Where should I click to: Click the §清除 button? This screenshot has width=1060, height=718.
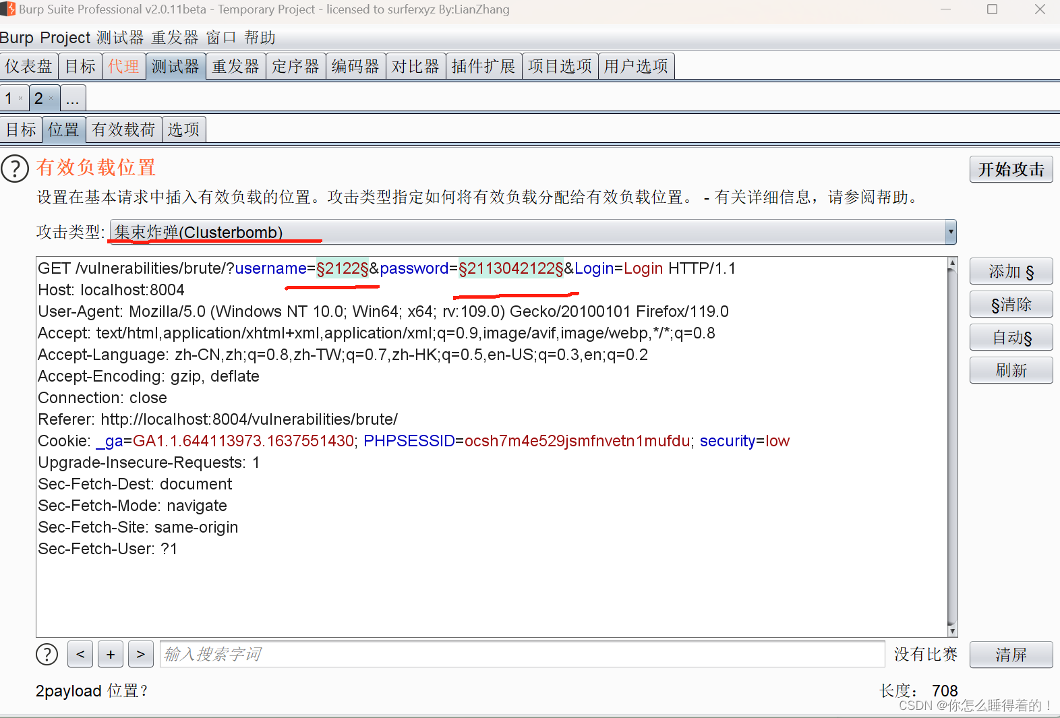(1011, 305)
